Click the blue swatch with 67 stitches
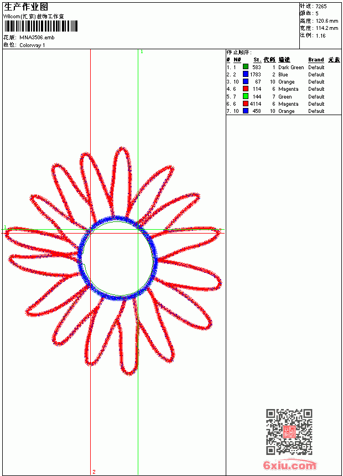 [246, 81]
